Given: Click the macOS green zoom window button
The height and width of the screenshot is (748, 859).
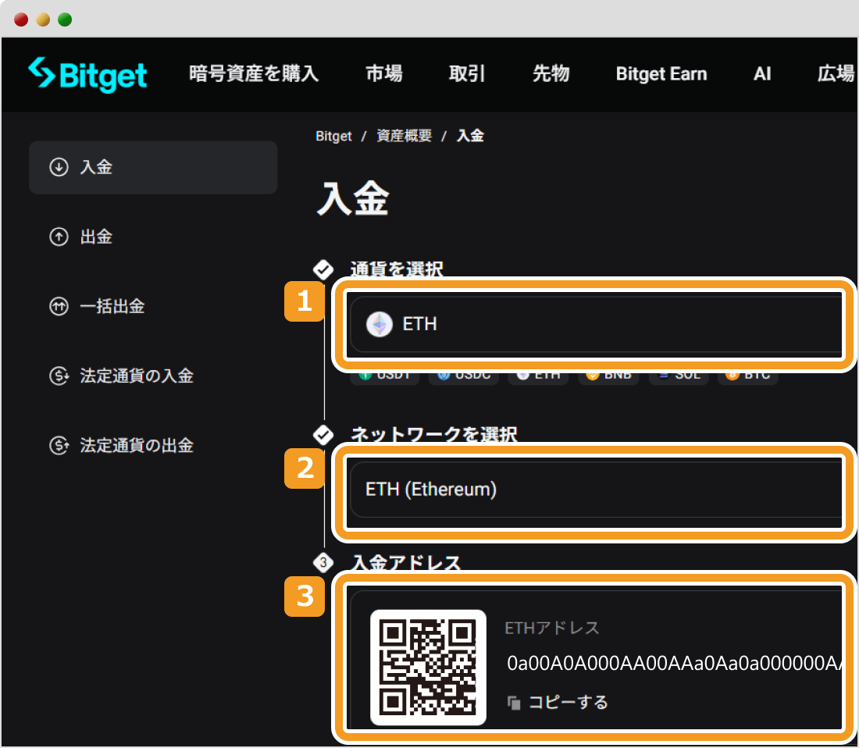Looking at the screenshot, I should (x=65, y=20).
